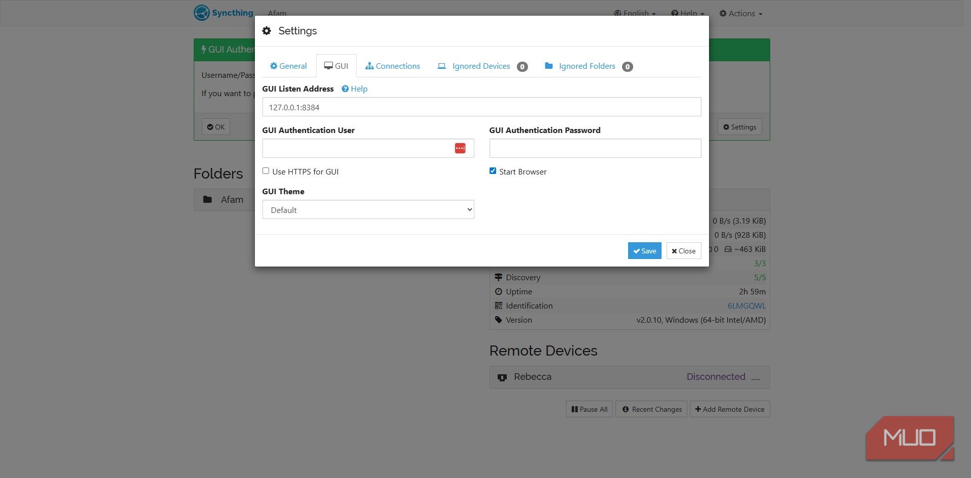The image size is (971, 478).
Task: Click the 5/5 Discovery value
Action: click(x=760, y=277)
